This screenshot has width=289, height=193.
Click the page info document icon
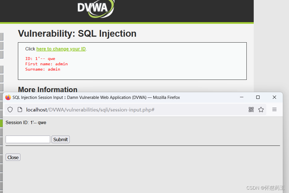point(20,110)
